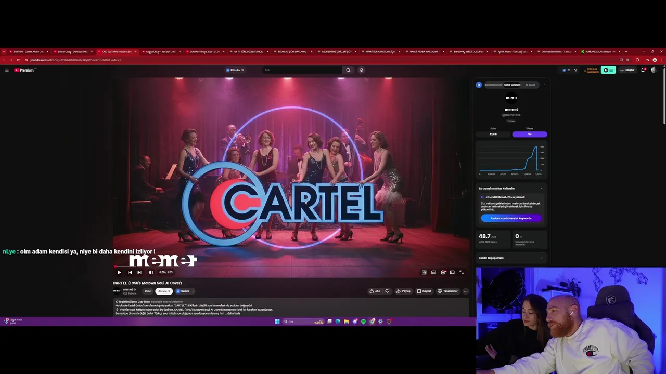
Task: Switch player to theater mode
Action: (452, 272)
